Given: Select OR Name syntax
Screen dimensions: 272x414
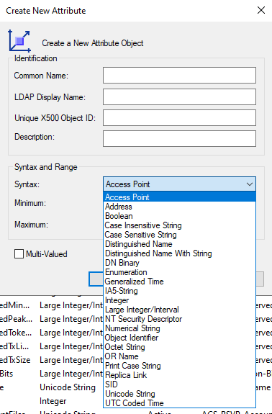Looking at the screenshot, I should pyautogui.click(x=179, y=356).
